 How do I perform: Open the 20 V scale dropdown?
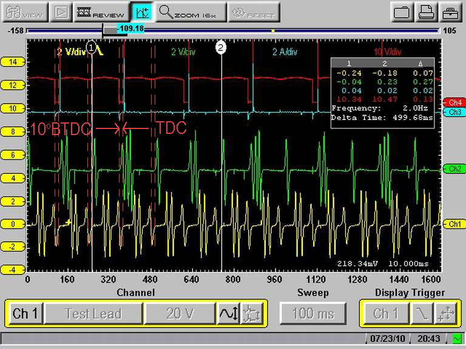(180, 313)
